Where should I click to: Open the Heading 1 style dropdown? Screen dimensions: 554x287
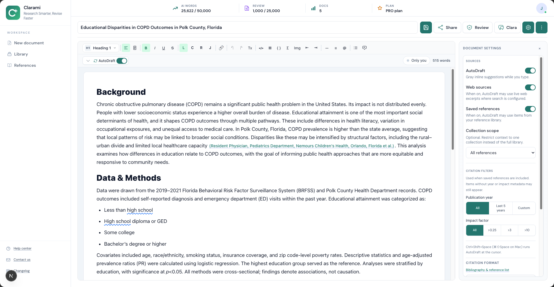click(101, 48)
